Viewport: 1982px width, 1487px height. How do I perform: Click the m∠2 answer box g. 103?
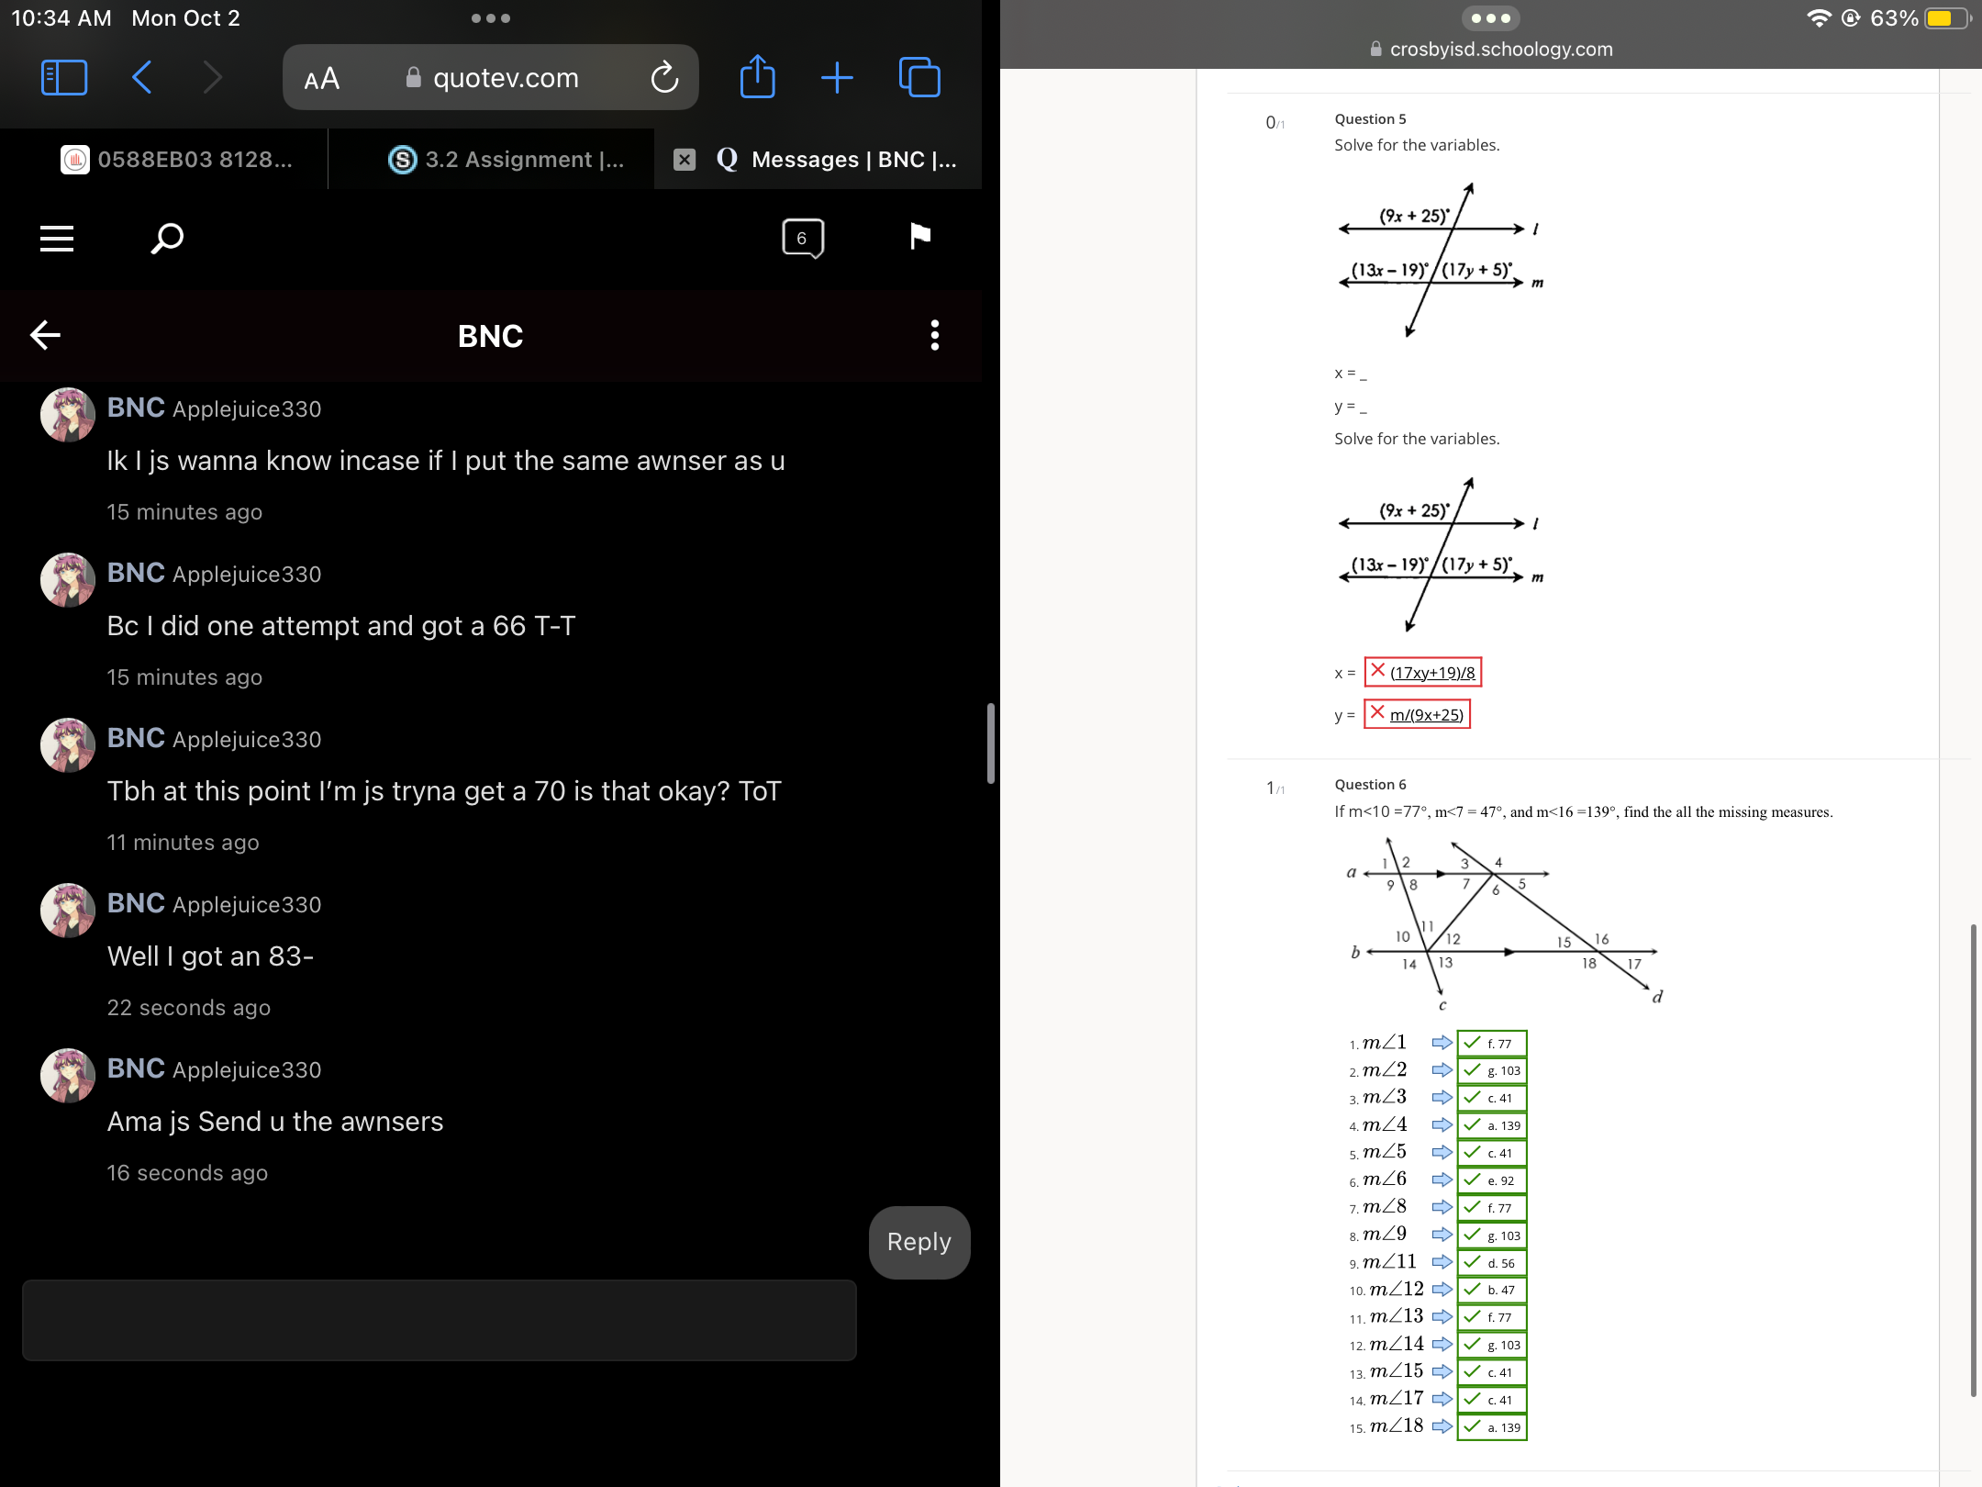tap(1492, 1070)
